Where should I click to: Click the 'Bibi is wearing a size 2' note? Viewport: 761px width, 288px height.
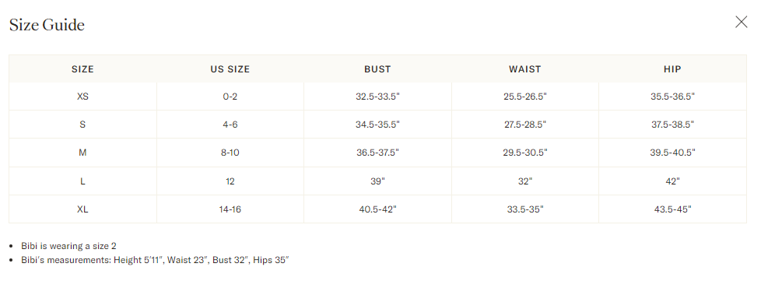pos(68,246)
